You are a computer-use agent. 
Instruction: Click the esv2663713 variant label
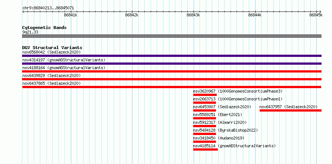(x=238, y=99)
